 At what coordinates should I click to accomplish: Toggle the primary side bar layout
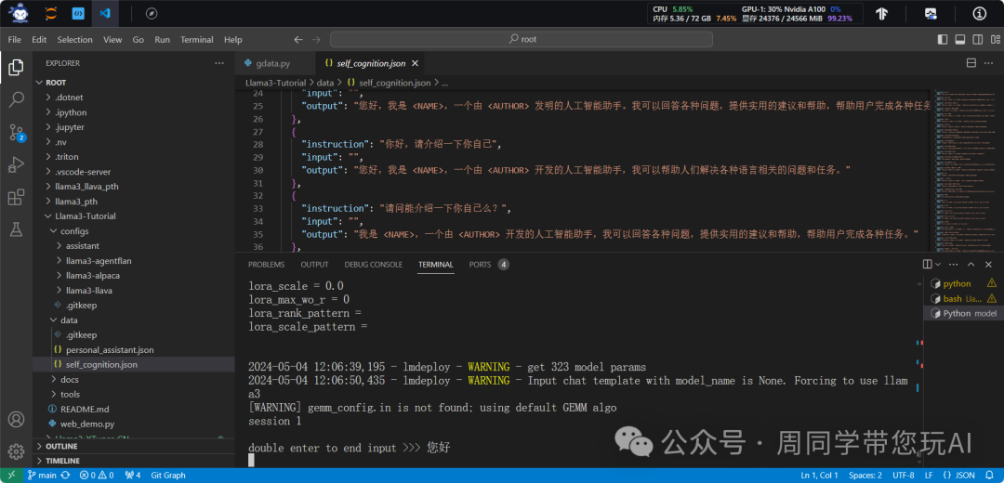942,39
